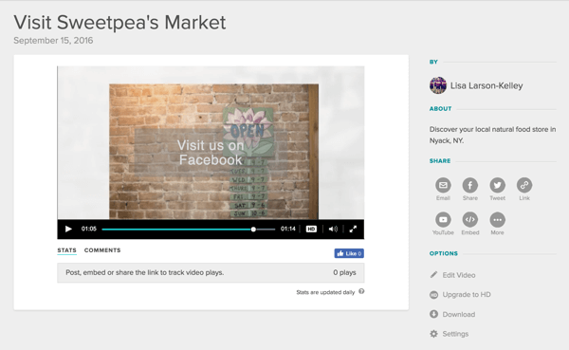Click the Edit Video pencil icon
The height and width of the screenshot is (350, 569).
433,275
